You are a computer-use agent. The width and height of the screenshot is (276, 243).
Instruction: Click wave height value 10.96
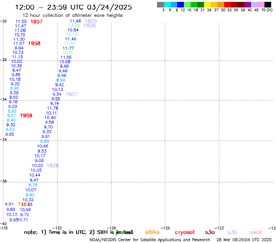[x=25, y=210]
